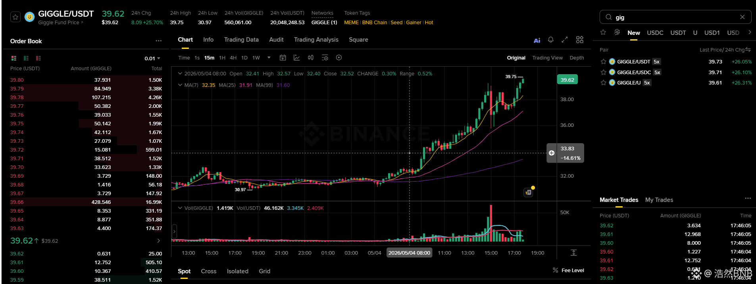Switch to My Trades tab
Viewport: 756px width, 284px height.
(659, 200)
